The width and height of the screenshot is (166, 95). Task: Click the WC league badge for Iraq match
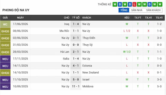5,24
